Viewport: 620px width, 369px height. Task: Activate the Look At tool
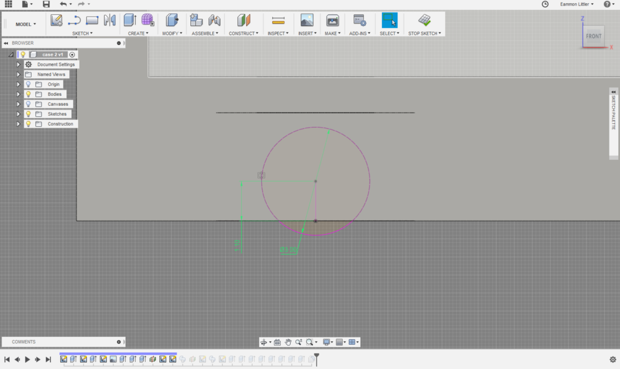click(277, 342)
